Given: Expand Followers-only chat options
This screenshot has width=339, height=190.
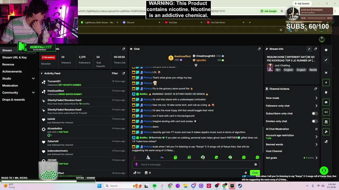Looking at the screenshot, I should point(316,106).
